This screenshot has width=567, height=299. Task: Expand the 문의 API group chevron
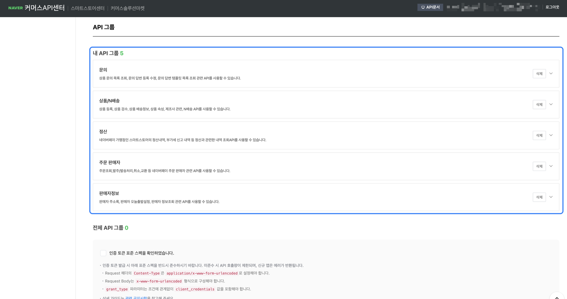(x=551, y=73)
